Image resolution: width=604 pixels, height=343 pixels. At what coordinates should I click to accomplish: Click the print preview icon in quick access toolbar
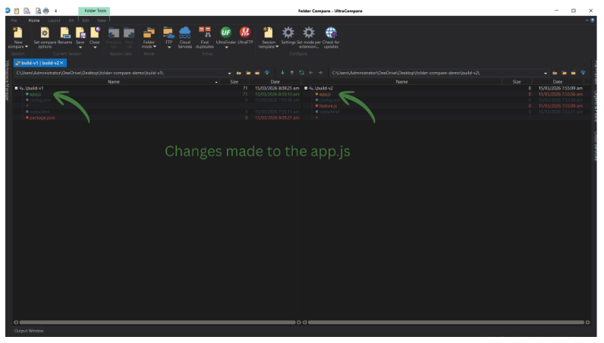tap(38, 11)
